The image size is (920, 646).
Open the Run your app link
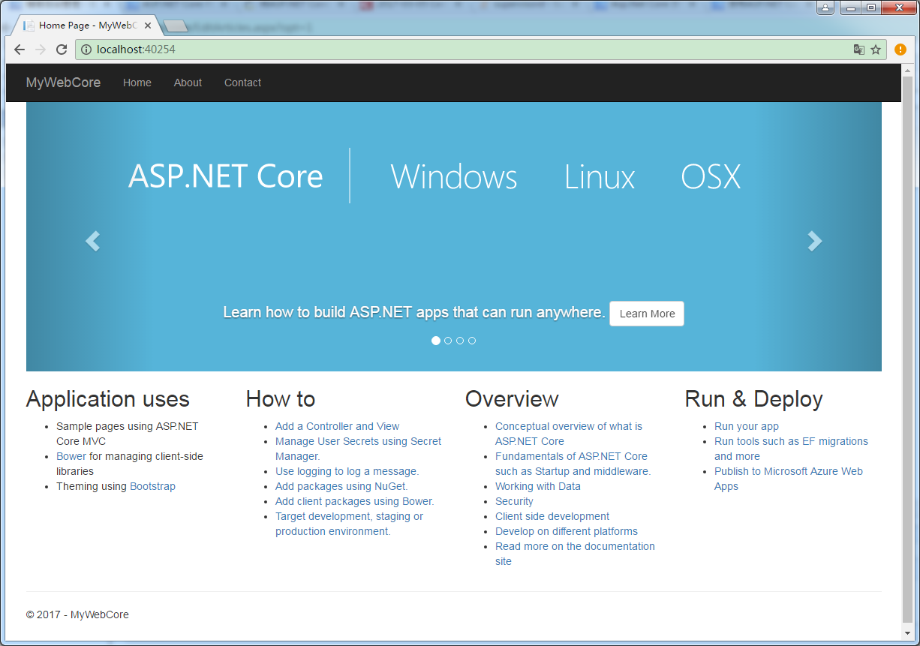tap(747, 426)
